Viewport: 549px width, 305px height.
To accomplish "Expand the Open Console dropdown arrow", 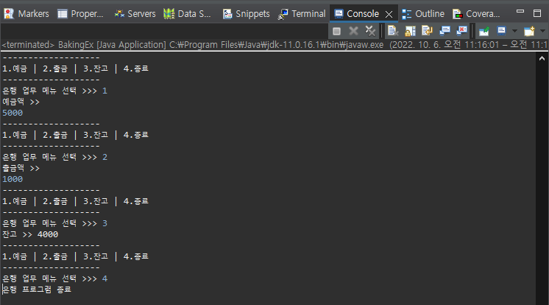I will (x=542, y=31).
